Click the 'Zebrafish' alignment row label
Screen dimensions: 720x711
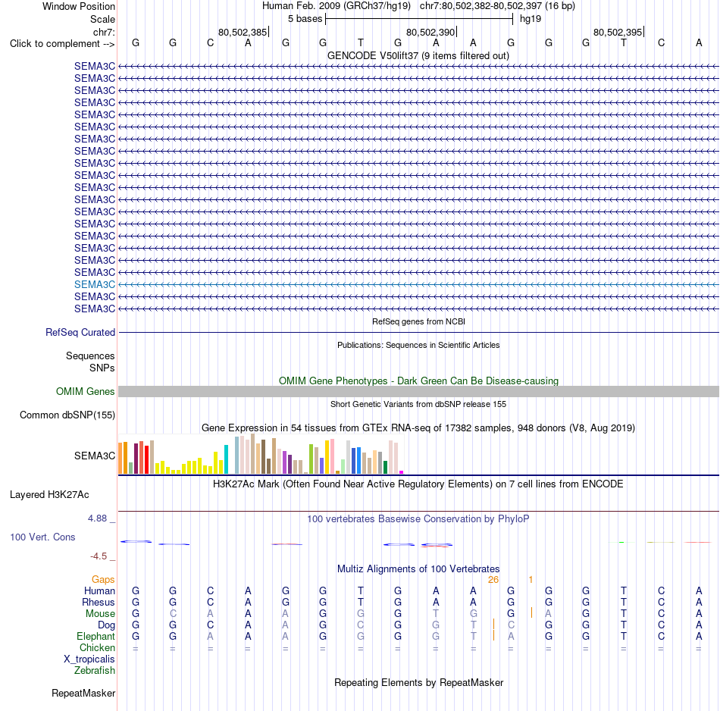tap(95, 670)
